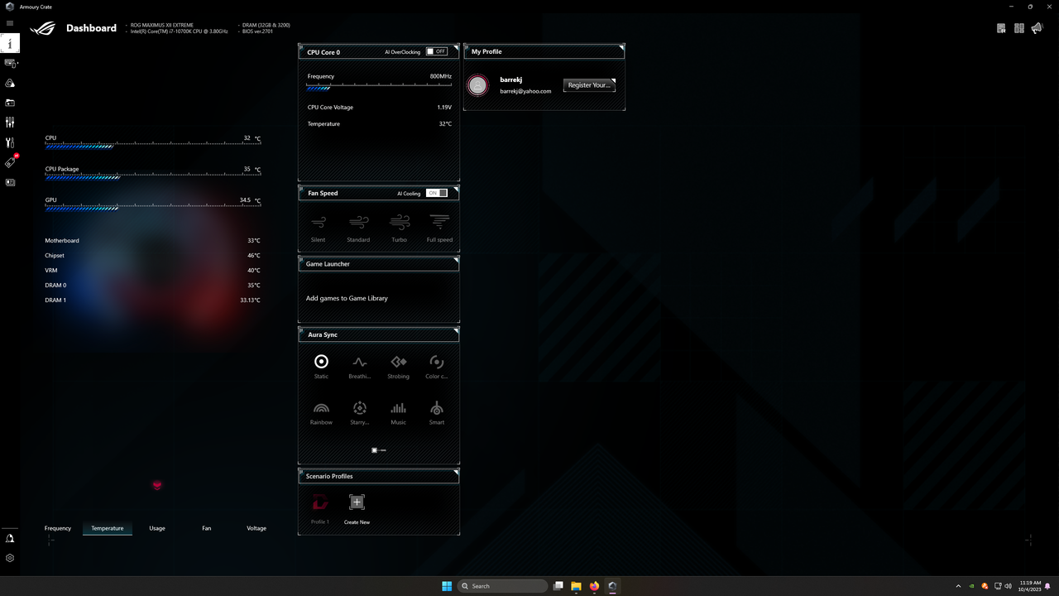The image size is (1059, 596).
Task: Click the Motherboard 33°C reading
Action: (153, 241)
